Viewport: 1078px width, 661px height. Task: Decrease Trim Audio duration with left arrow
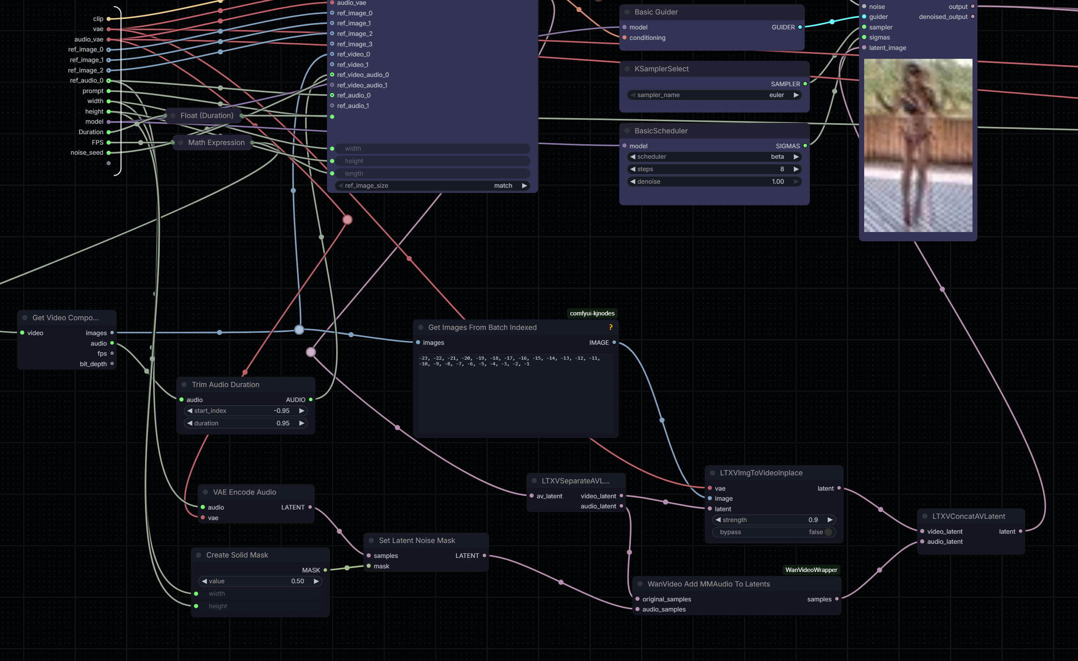[x=189, y=423]
